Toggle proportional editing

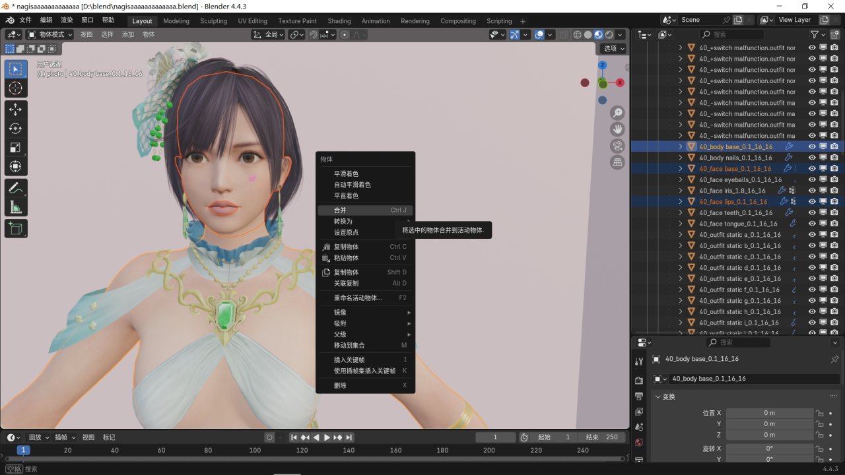(x=344, y=34)
